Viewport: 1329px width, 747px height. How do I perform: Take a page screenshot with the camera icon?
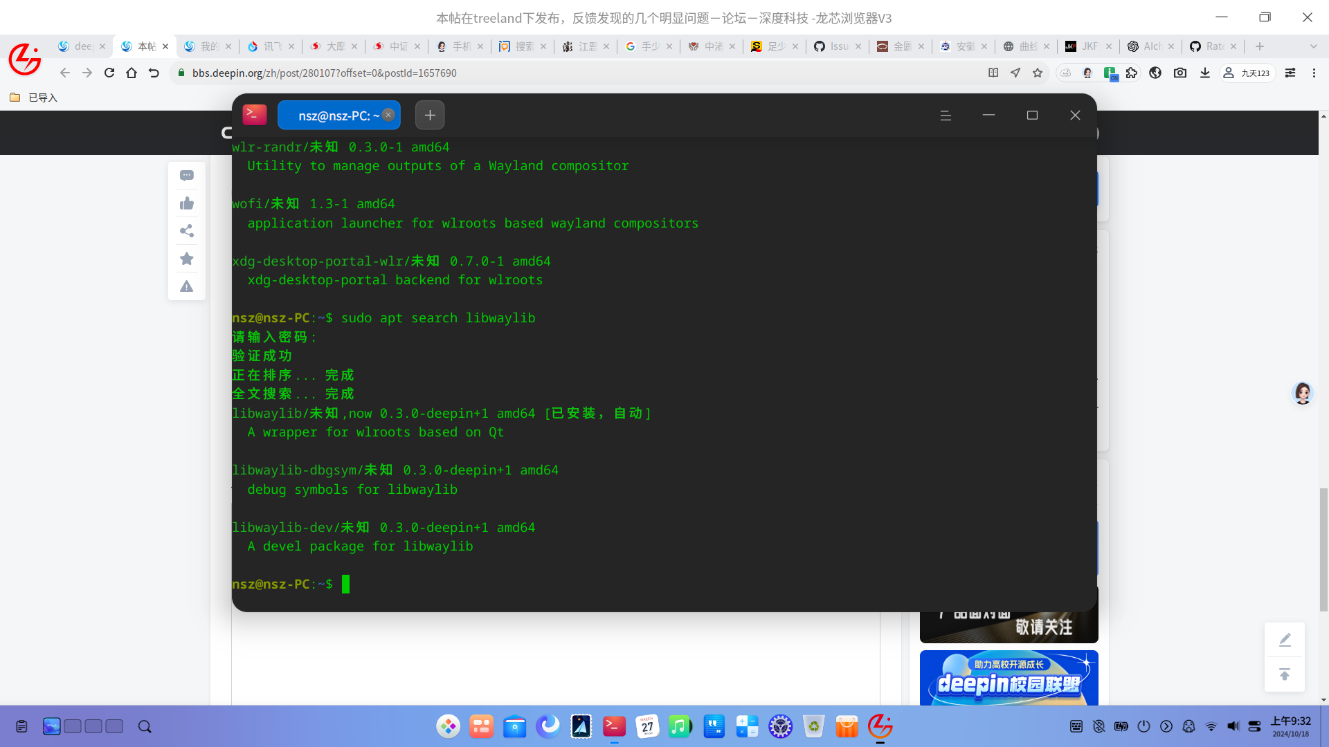1180,73
